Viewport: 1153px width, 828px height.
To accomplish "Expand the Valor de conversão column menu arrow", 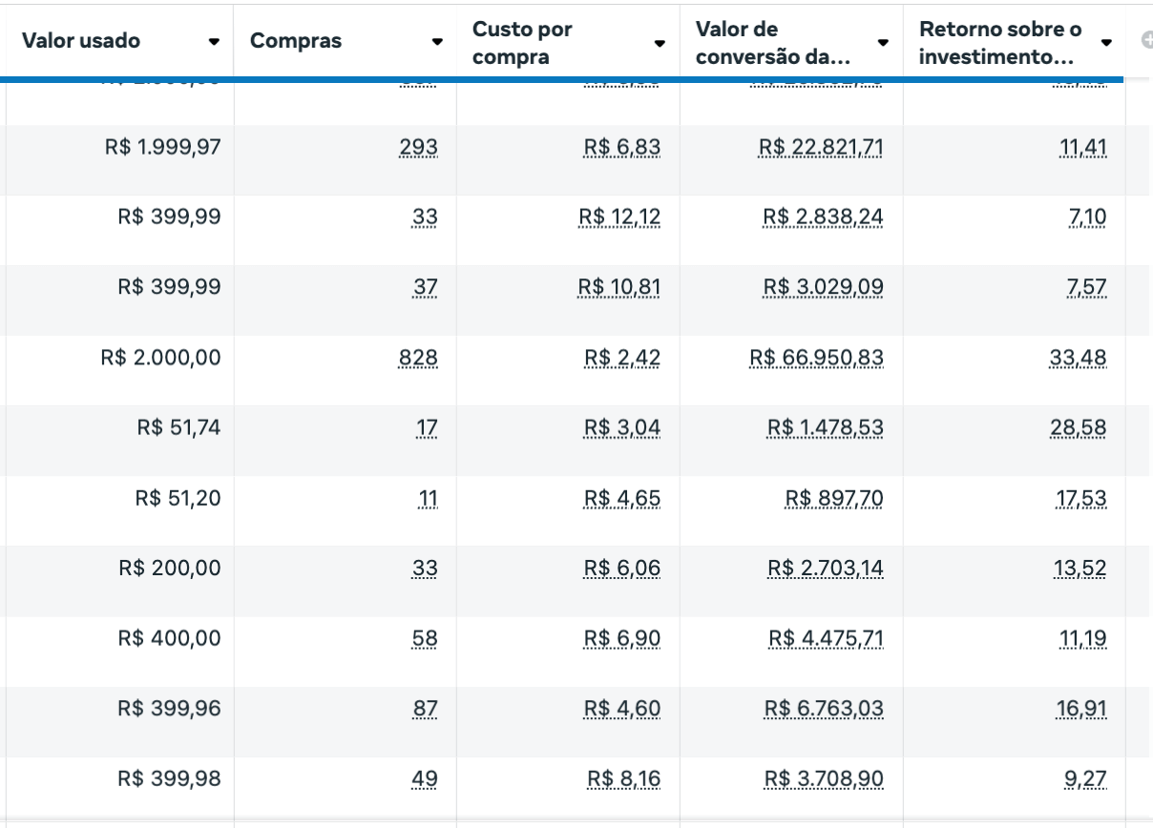I will (883, 43).
